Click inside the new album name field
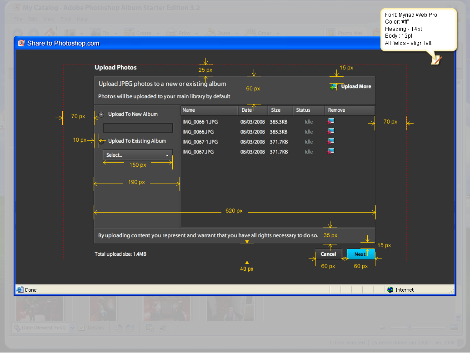The width and height of the screenshot is (470, 353). click(138, 128)
